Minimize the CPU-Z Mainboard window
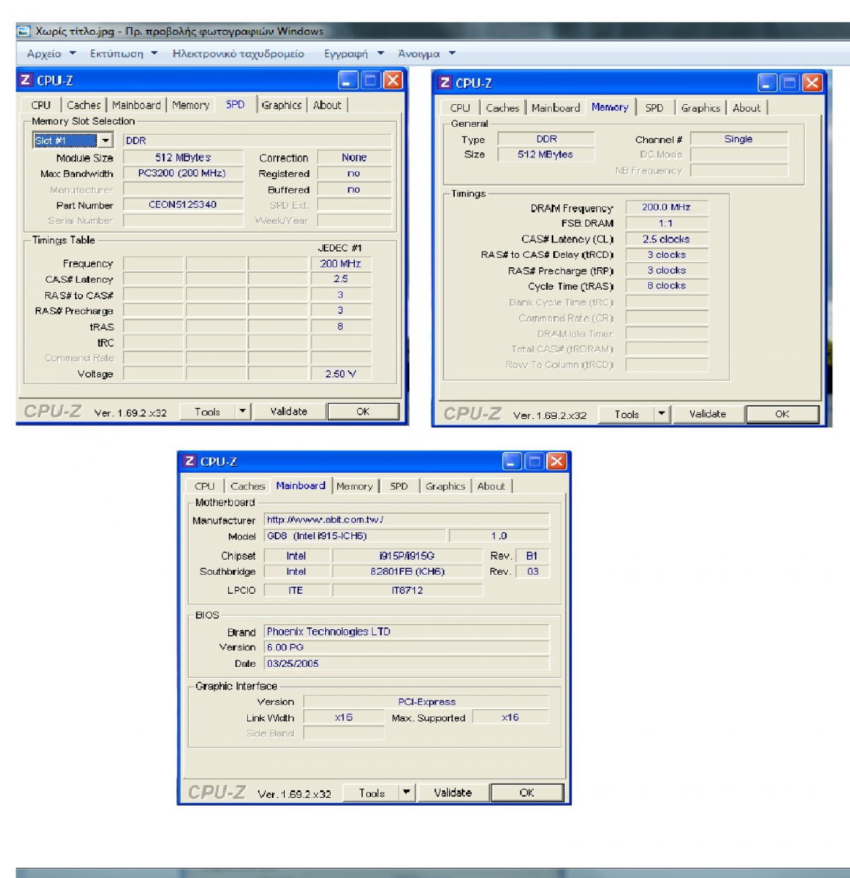Screen dimensions: 850x878 512,461
